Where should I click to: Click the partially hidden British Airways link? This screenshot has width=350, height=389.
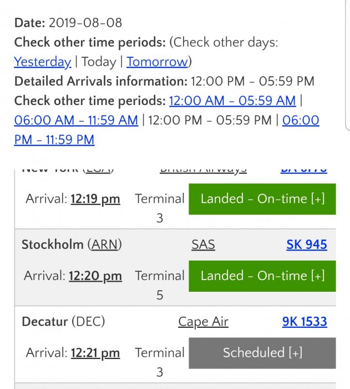[x=203, y=169]
